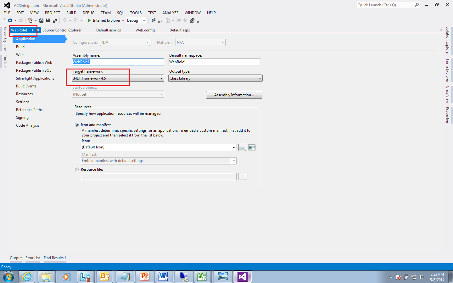Click the Visual Studio taskbar icon

coord(242,277)
